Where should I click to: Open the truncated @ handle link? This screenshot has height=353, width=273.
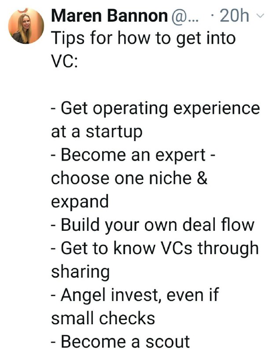(184, 16)
